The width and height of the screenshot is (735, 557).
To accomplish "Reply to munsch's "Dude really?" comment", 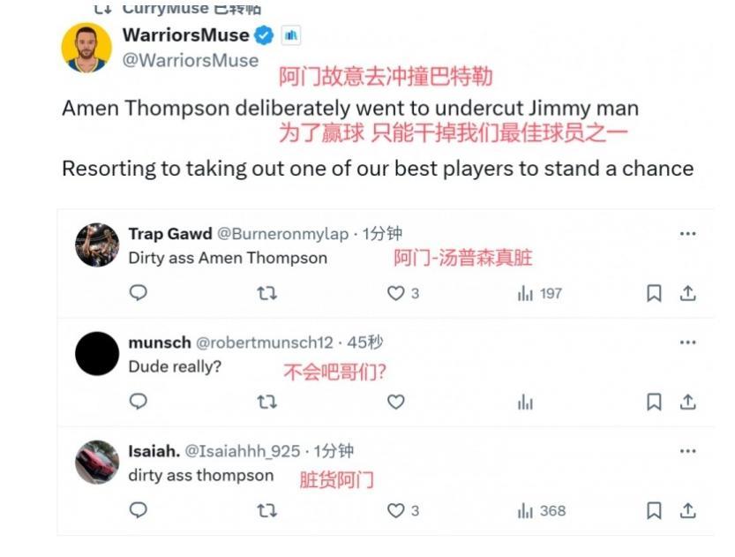I will 139,402.
